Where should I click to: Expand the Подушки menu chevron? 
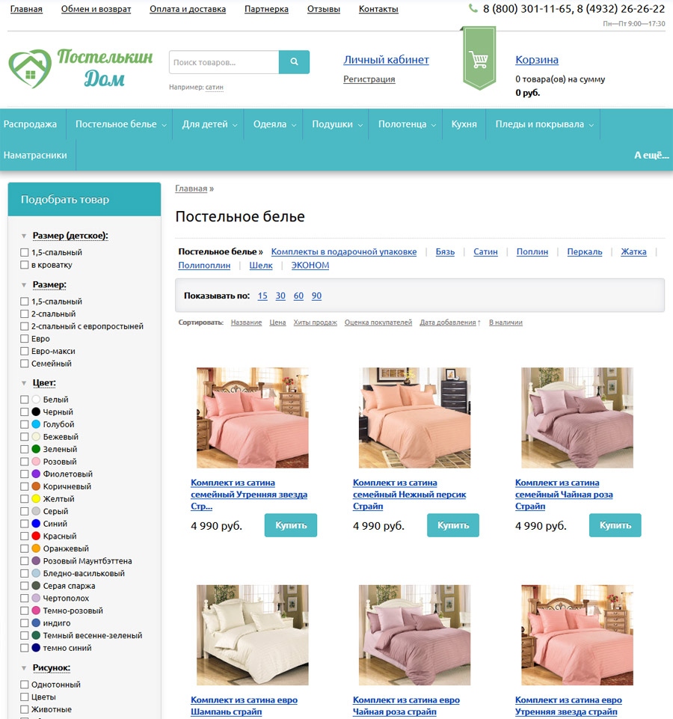[360, 125]
